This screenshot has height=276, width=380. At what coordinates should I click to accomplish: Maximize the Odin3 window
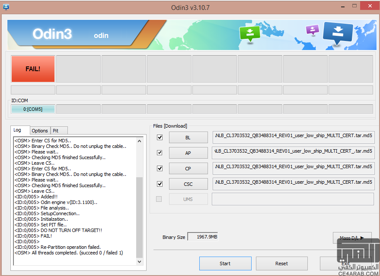354,6
